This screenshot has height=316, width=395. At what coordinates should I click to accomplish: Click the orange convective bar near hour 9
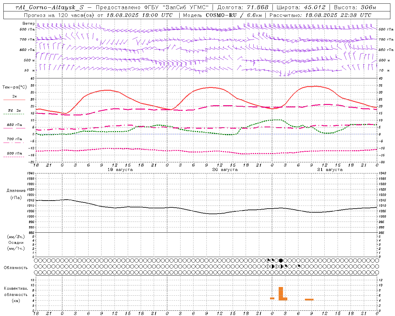point(309,300)
